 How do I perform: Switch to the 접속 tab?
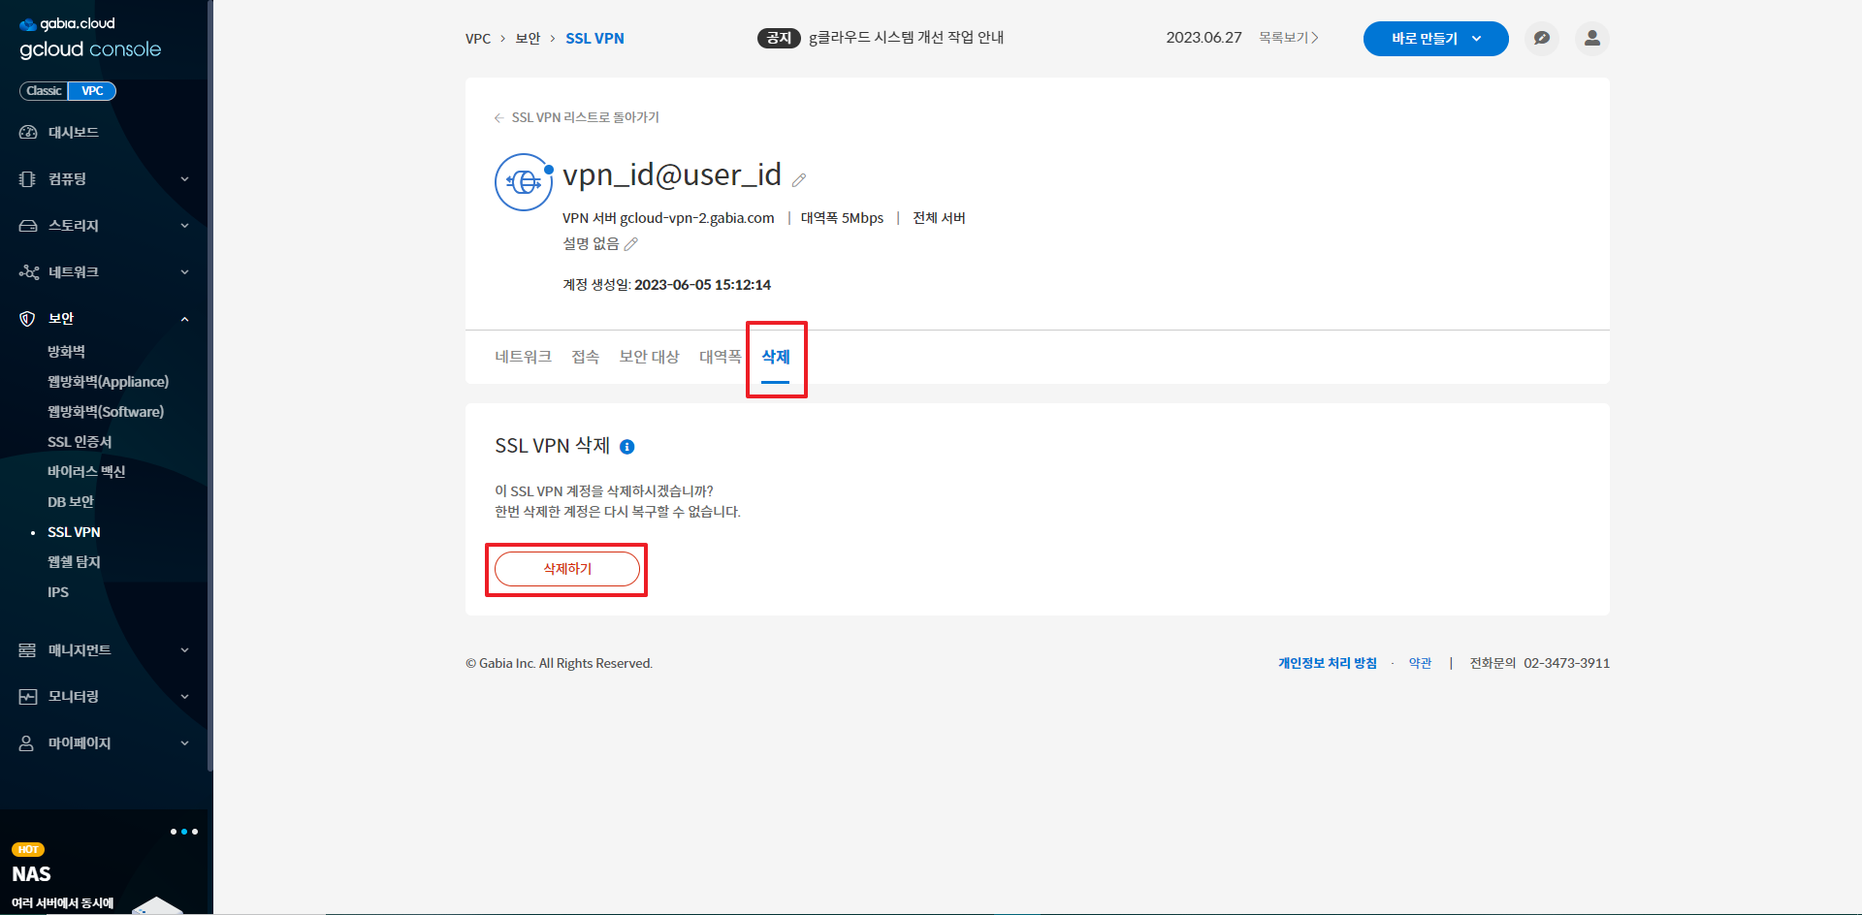[585, 357]
